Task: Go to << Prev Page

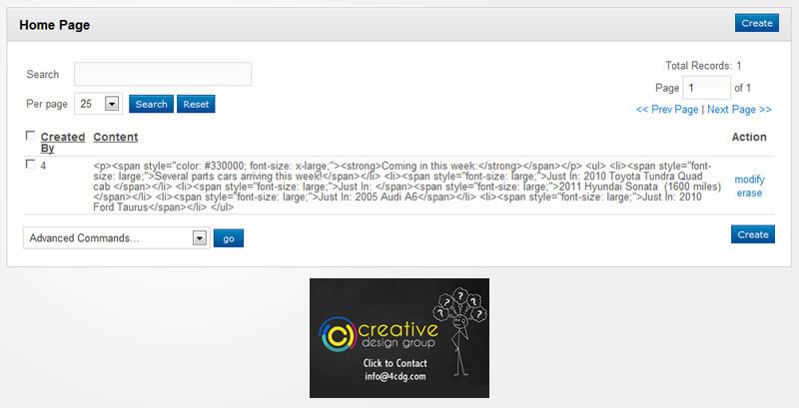Action: [666, 110]
